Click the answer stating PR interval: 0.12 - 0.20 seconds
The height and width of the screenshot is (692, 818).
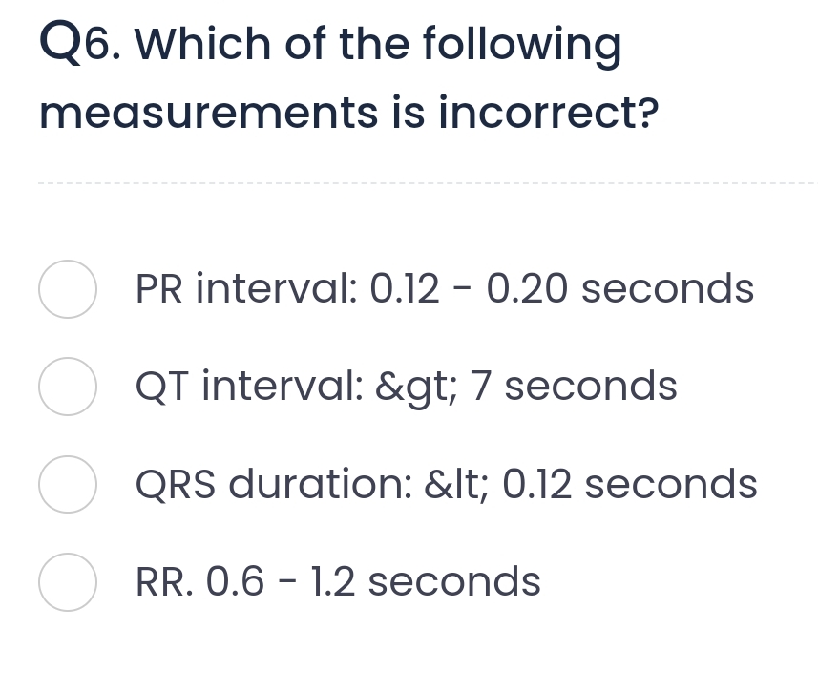pyautogui.click(x=445, y=288)
